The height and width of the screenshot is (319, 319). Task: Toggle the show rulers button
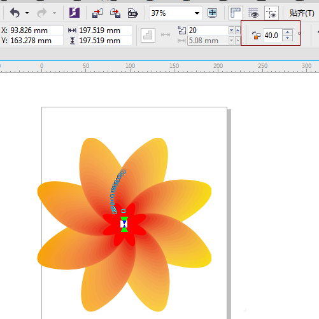[236, 13]
